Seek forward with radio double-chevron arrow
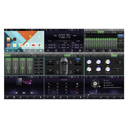This screenshot has height=130, width=130. pos(72,50)
